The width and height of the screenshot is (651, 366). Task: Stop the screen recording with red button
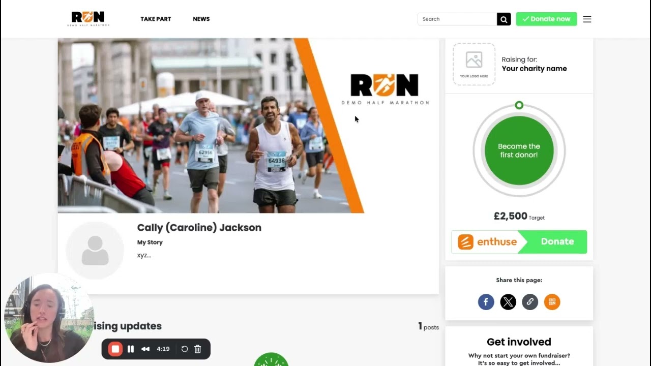[115, 349]
